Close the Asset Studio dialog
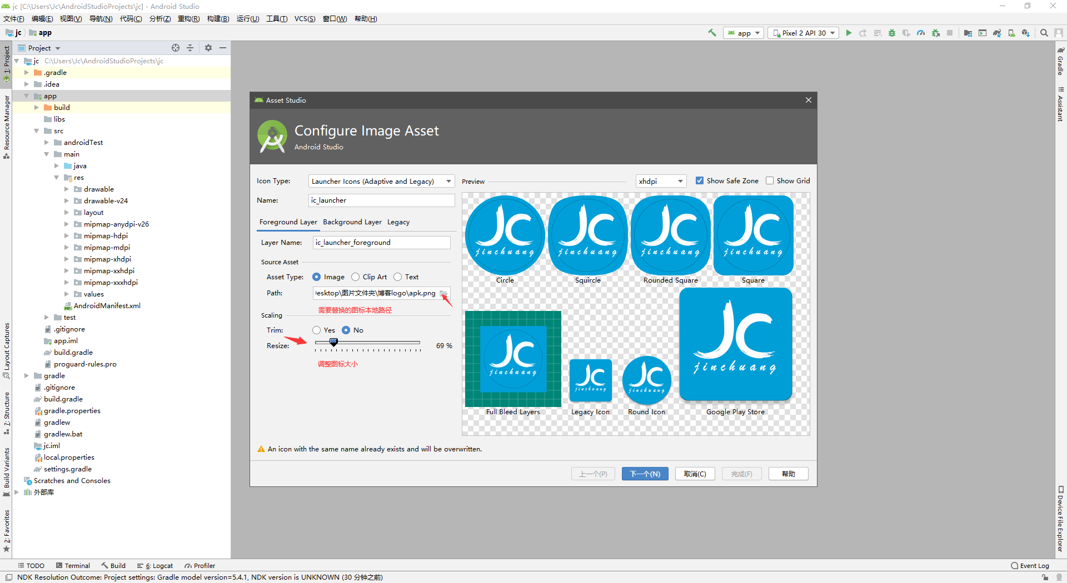1067x583 pixels. coord(809,100)
